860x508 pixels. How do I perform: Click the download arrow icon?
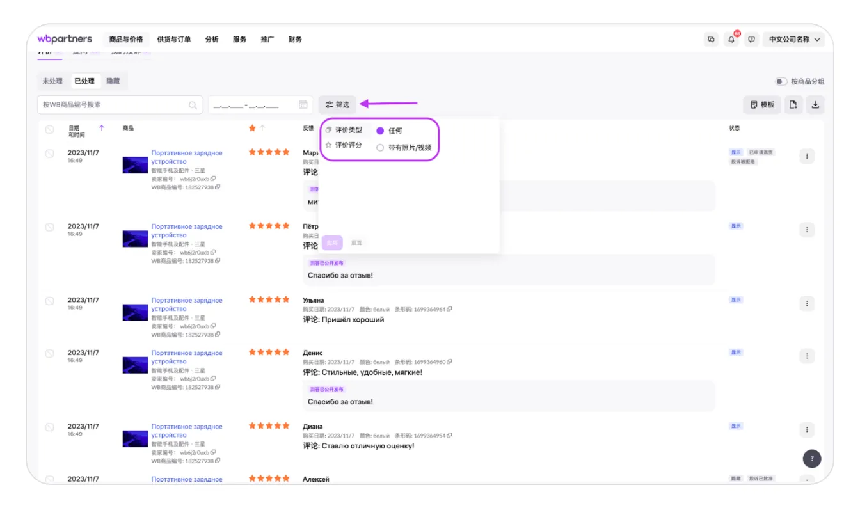(x=815, y=105)
